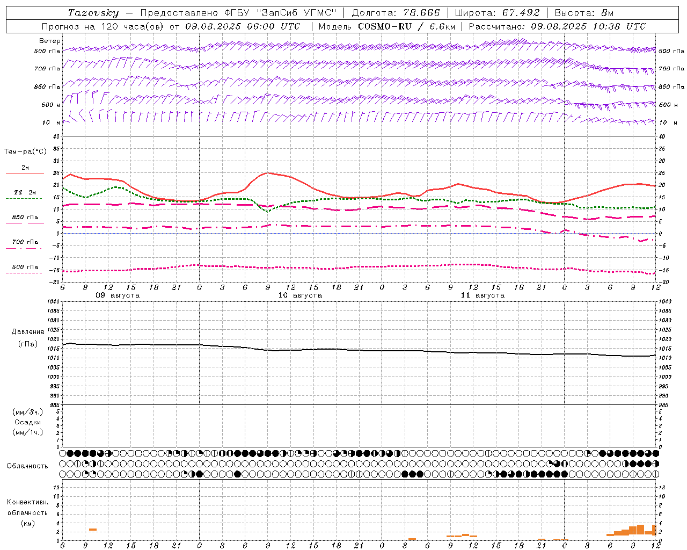Click the '(км)' convective height unit label
This screenshot has width=687, height=550.
[27, 523]
